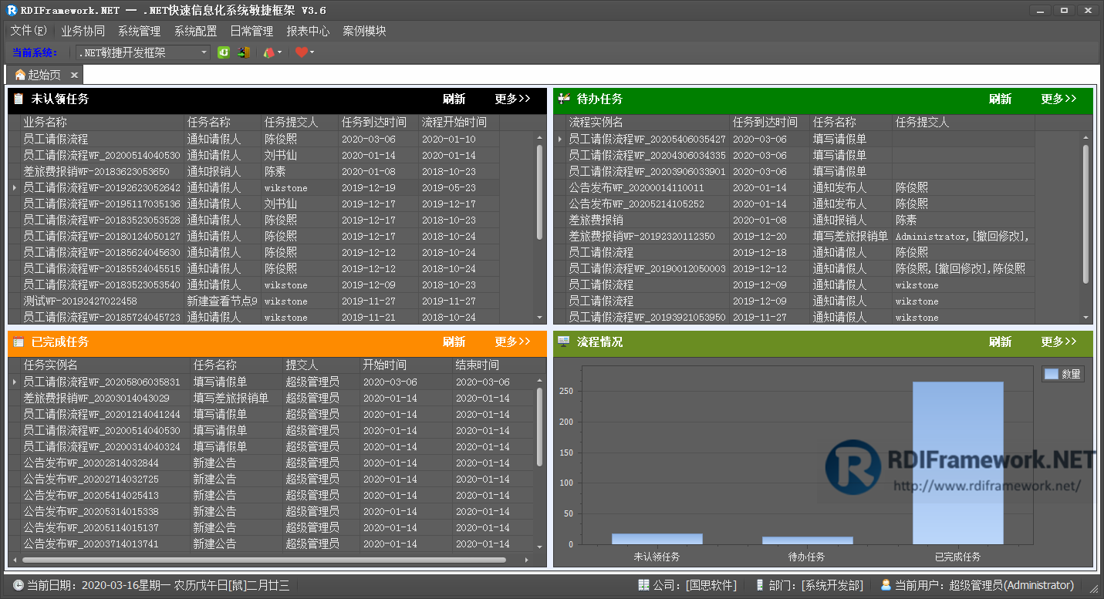Switch to the 起始页 tab

(x=45, y=75)
